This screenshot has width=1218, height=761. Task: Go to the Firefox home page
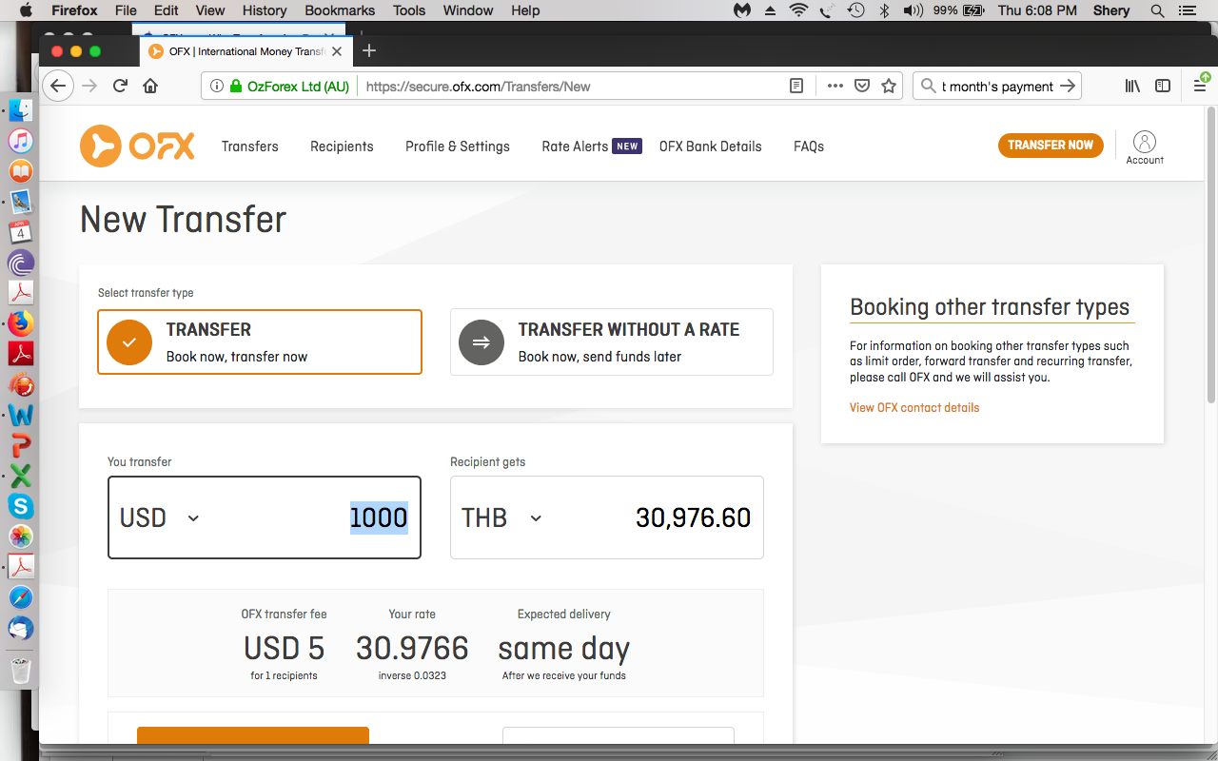[x=150, y=86]
